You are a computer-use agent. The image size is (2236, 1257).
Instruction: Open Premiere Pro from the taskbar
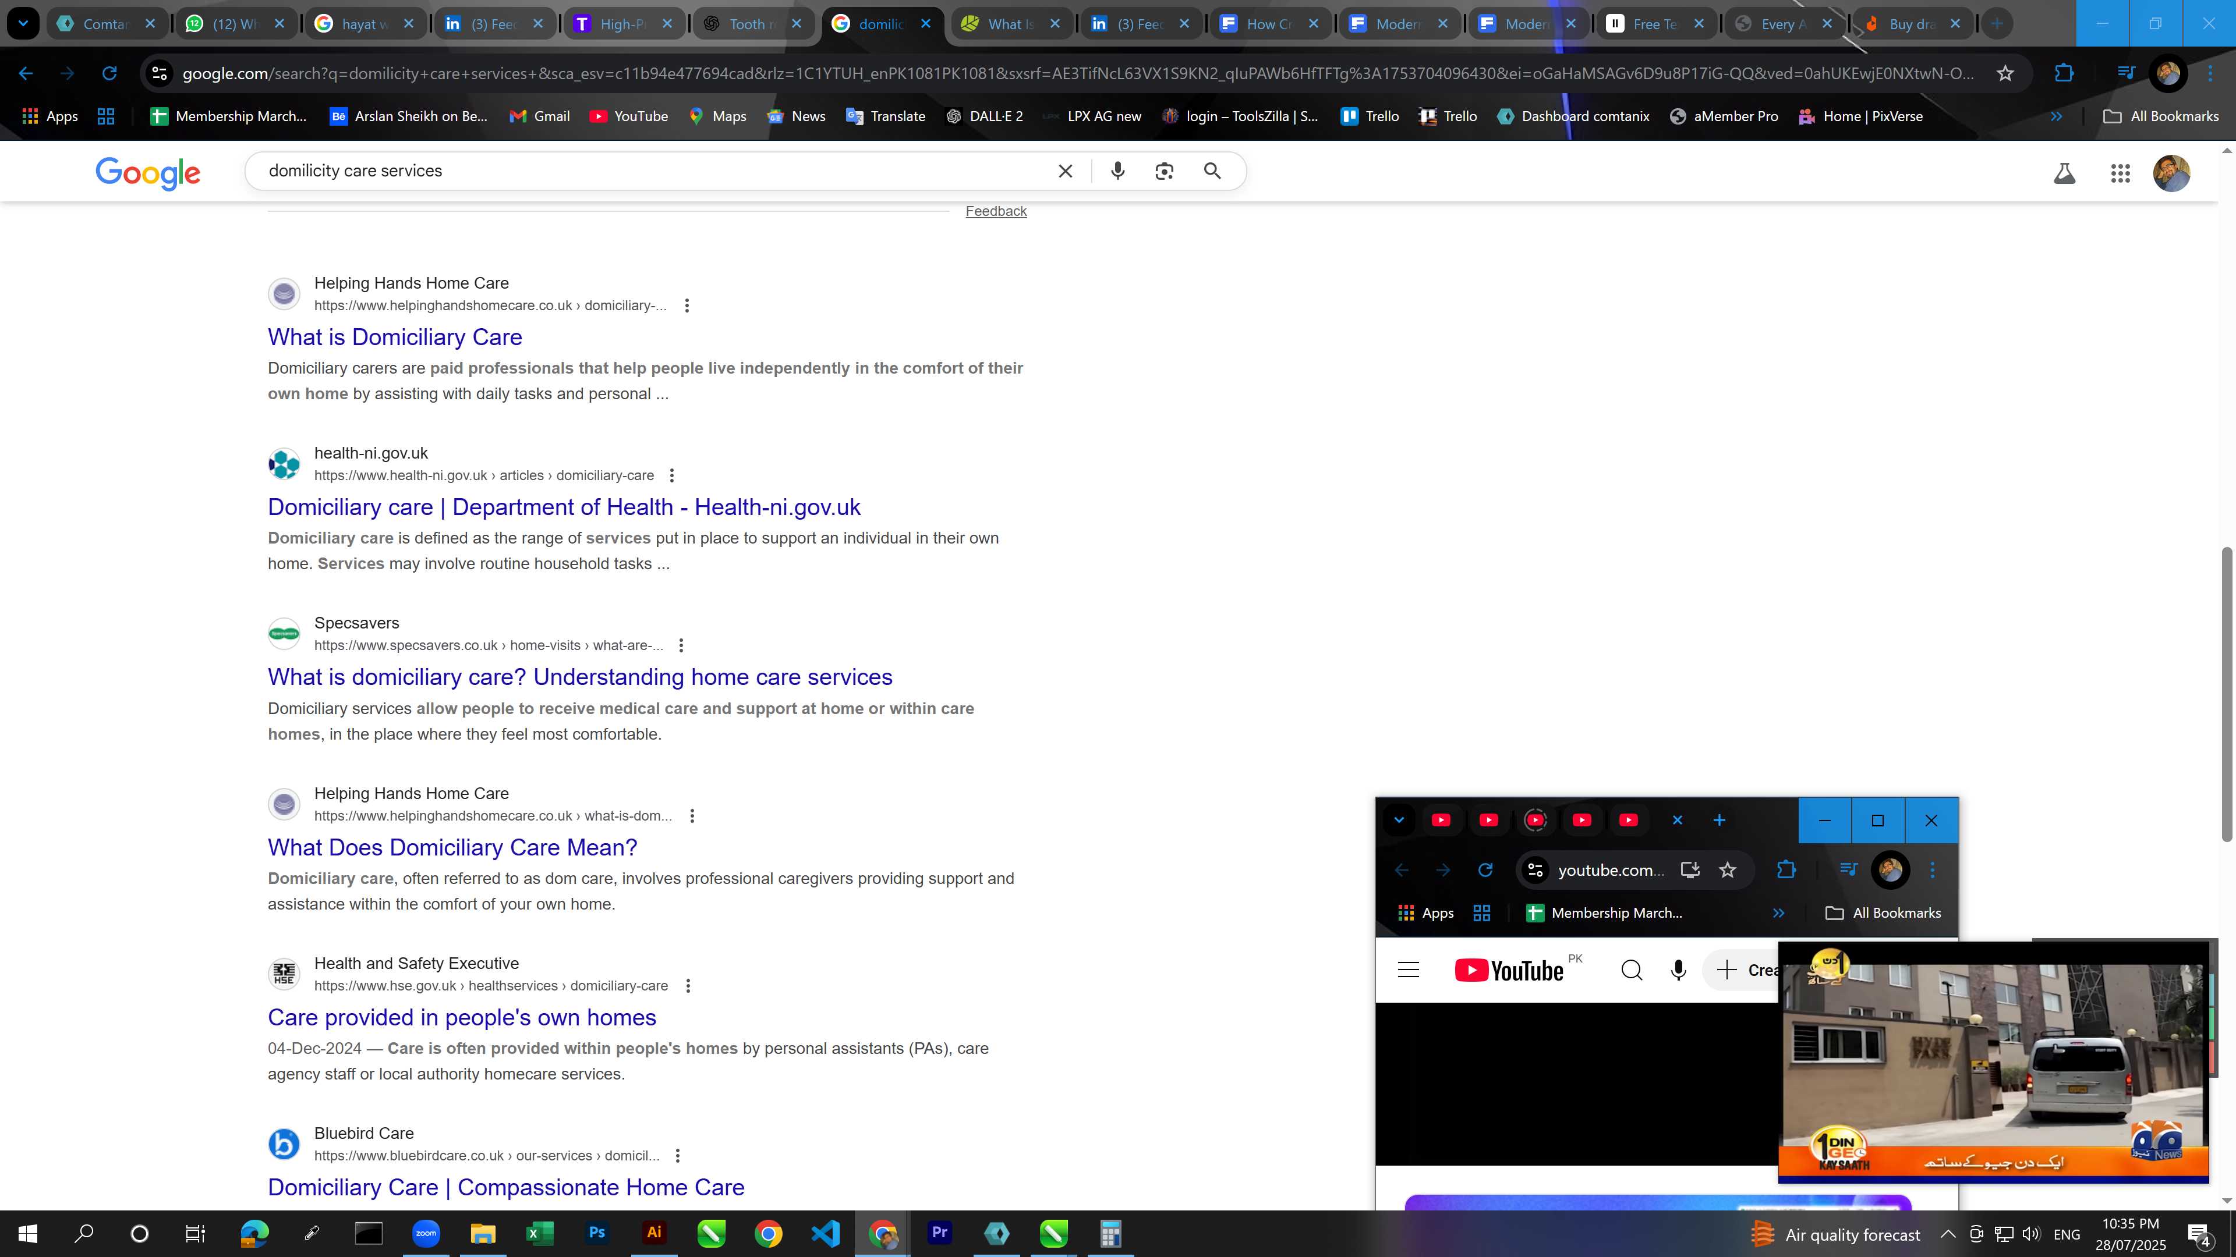point(939,1234)
